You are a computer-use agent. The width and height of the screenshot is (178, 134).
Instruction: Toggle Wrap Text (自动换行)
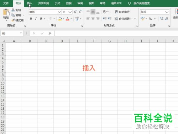122,12
